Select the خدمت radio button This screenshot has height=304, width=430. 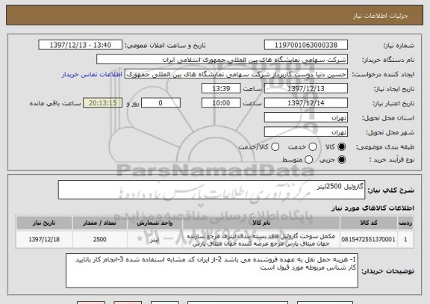pyautogui.click(x=313, y=147)
